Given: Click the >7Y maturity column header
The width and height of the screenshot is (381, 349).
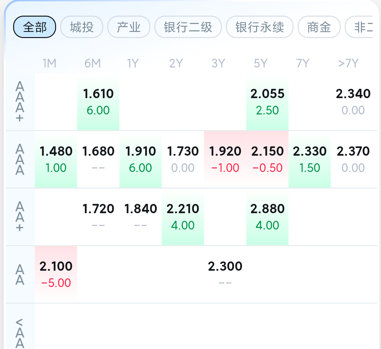Looking at the screenshot, I should tap(348, 63).
